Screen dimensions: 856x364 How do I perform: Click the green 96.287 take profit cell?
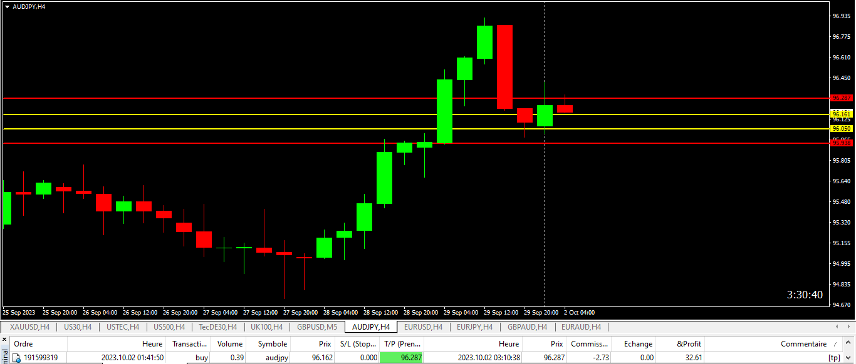click(402, 358)
